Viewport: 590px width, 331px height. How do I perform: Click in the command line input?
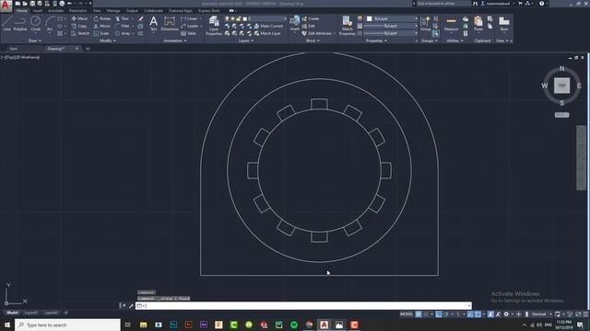(303, 306)
